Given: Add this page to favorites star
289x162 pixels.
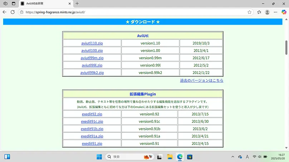Looking at the screenshot, I should (249, 12).
